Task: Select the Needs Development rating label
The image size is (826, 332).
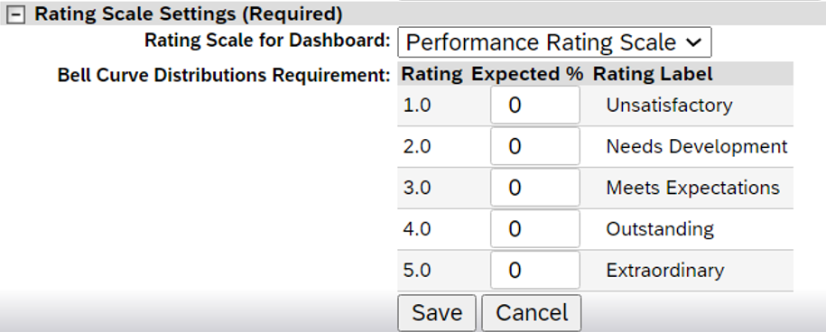Action: 697,146
